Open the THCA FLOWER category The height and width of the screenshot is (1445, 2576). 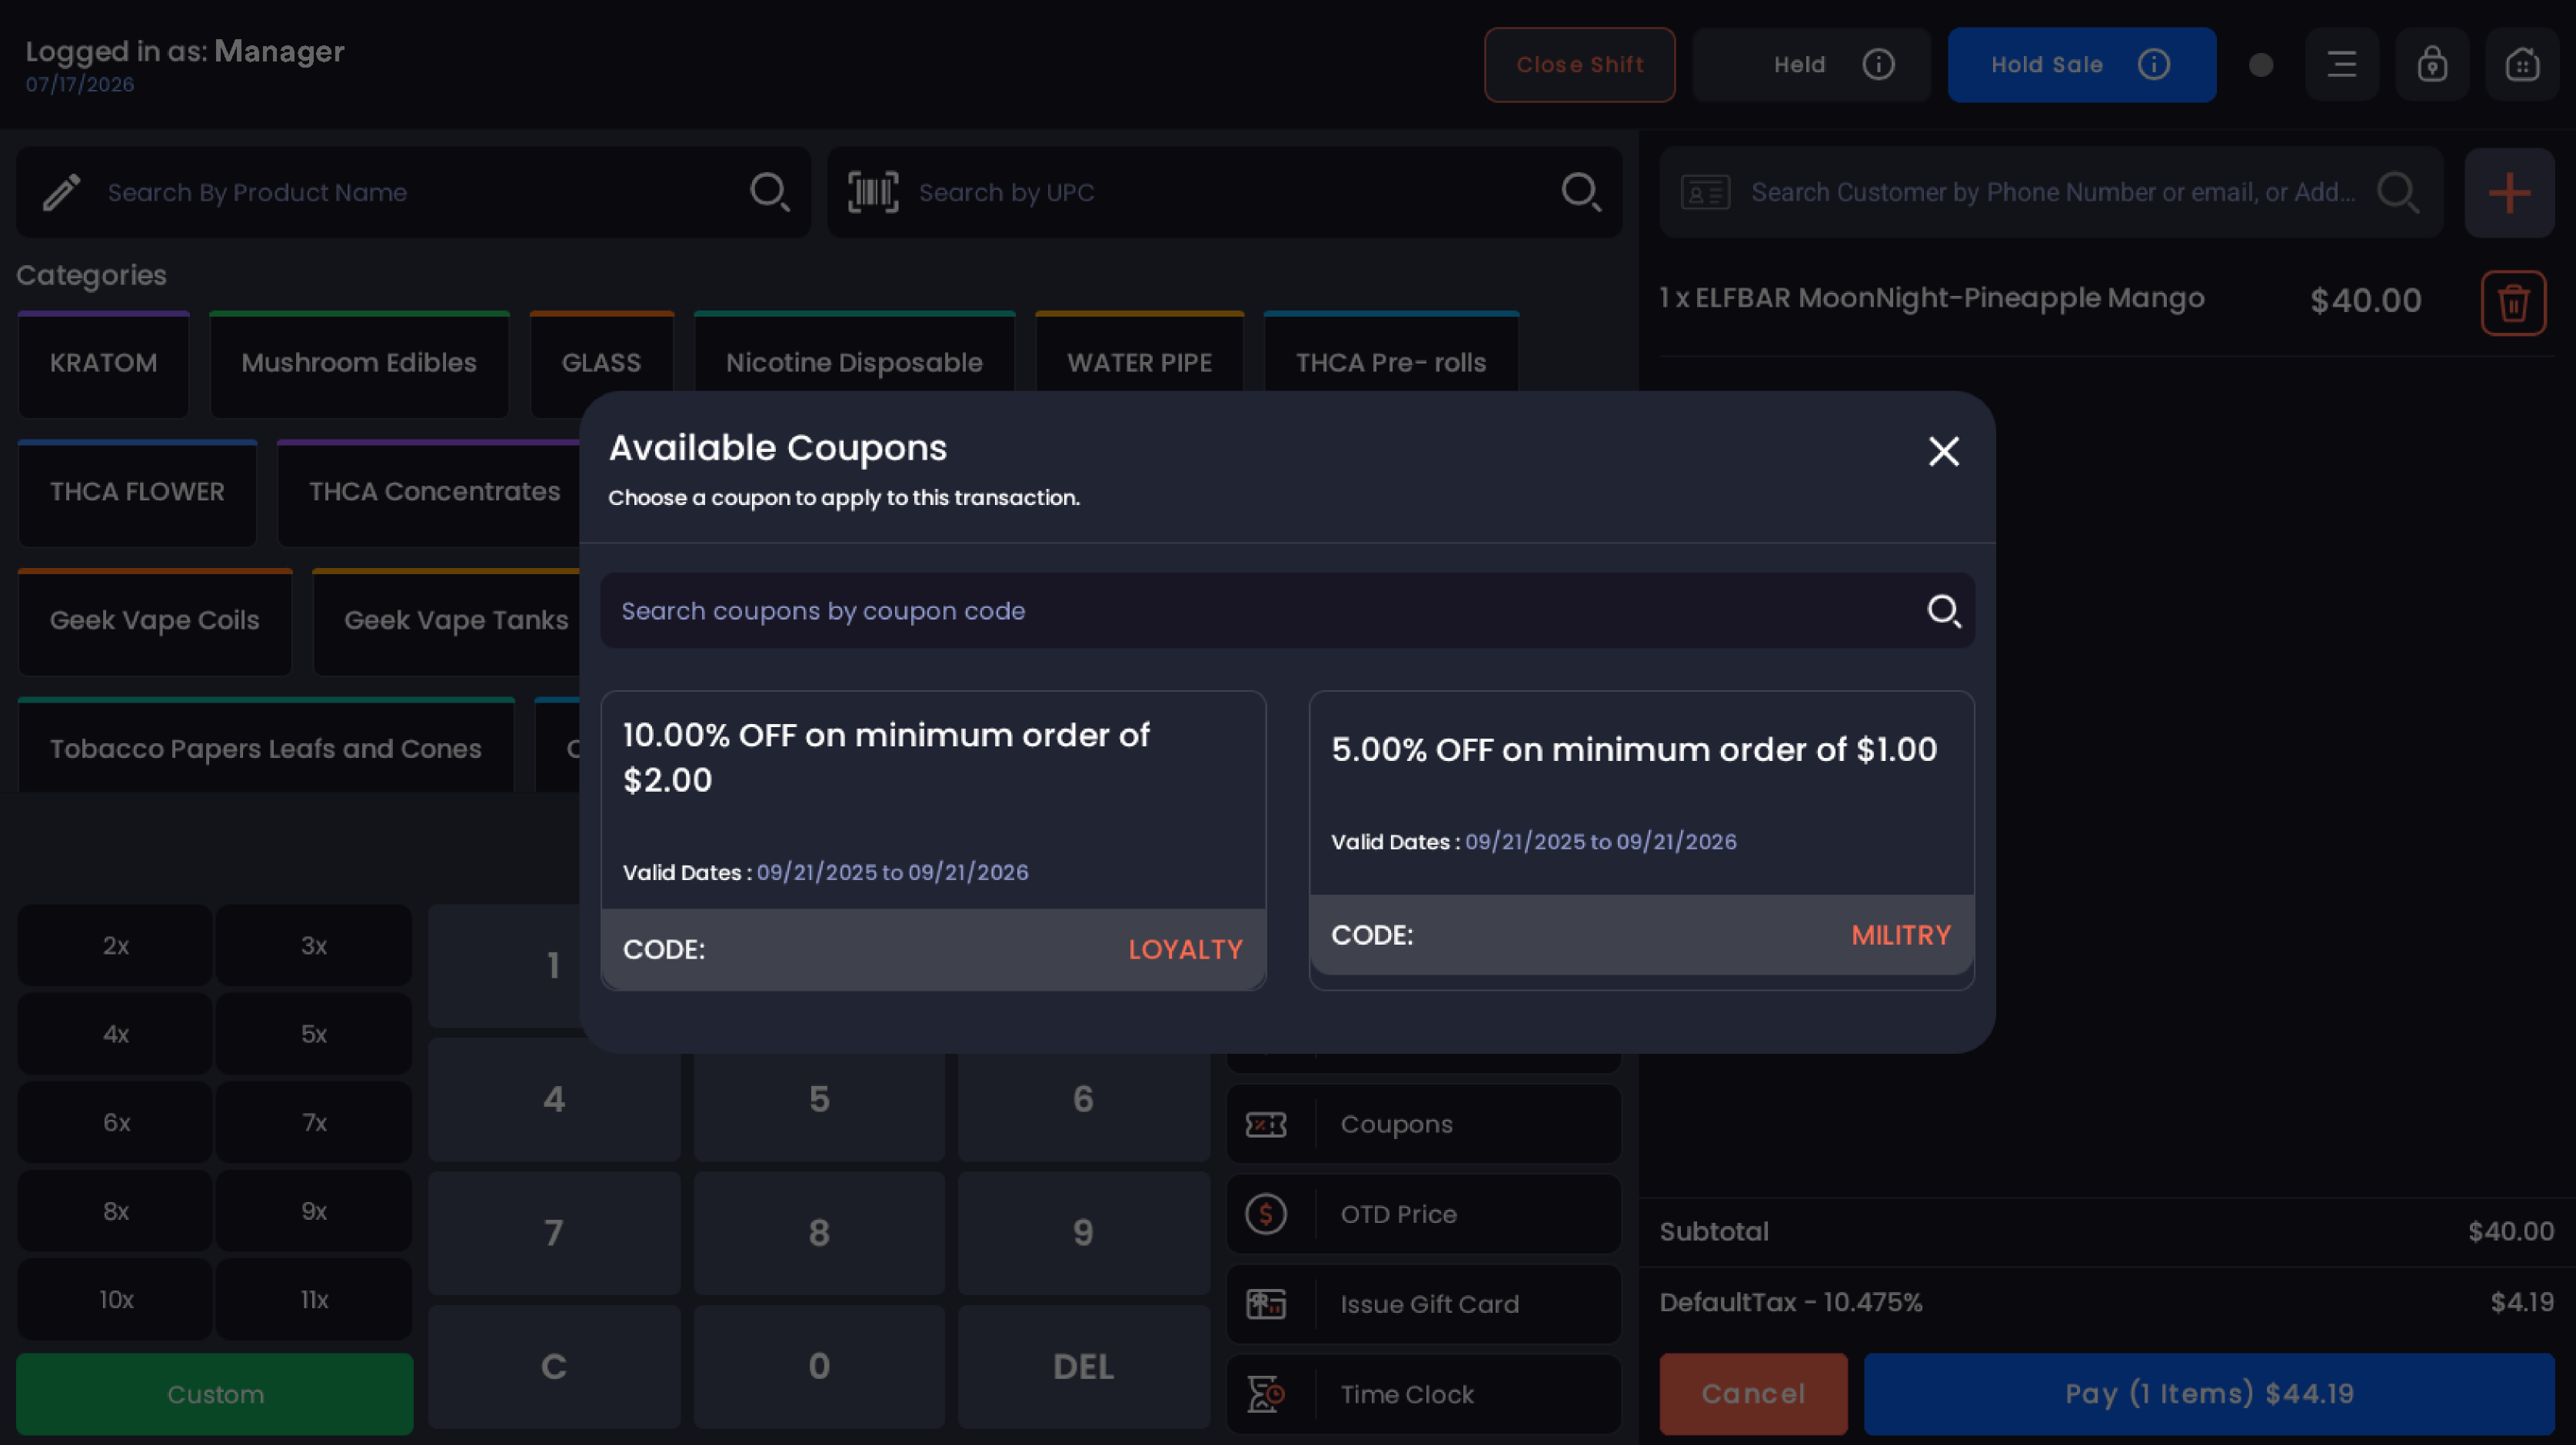coord(137,492)
